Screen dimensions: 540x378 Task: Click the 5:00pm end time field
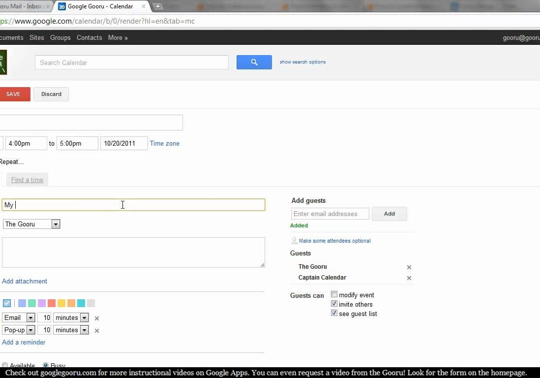(78, 143)
